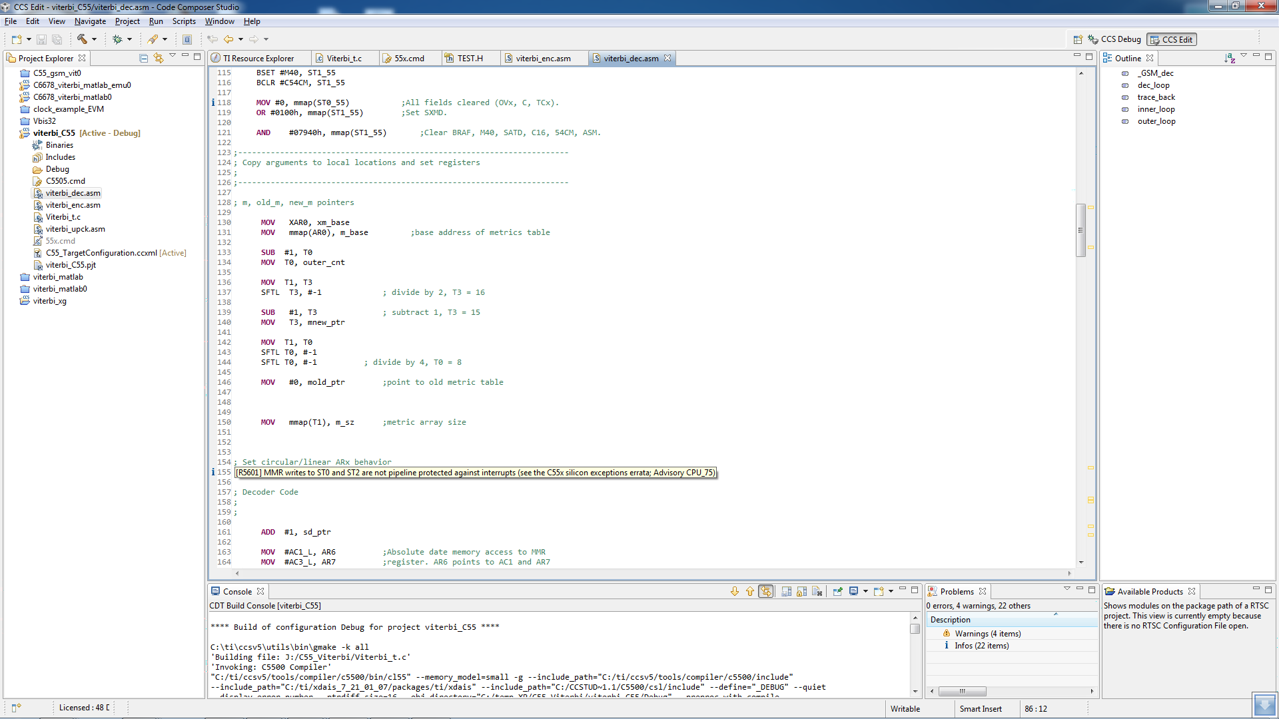The width and height of the screenshot is (1279, 719).
Task: Toggle Link with Editor in Project Explorer
Action: click(x=159, y=58)
